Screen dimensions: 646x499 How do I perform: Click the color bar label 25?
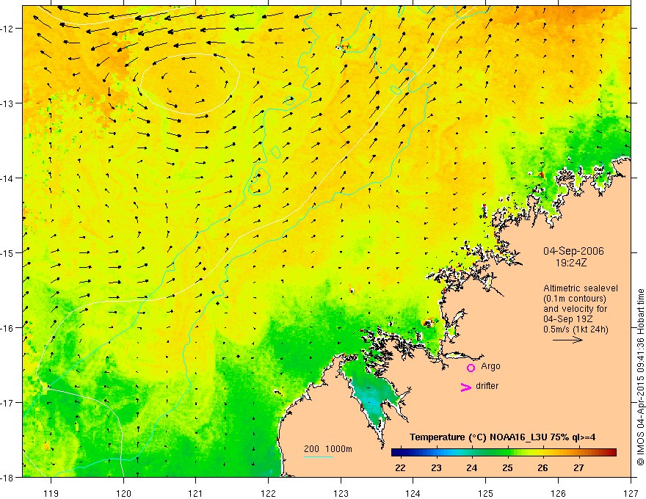pos(507,467)
